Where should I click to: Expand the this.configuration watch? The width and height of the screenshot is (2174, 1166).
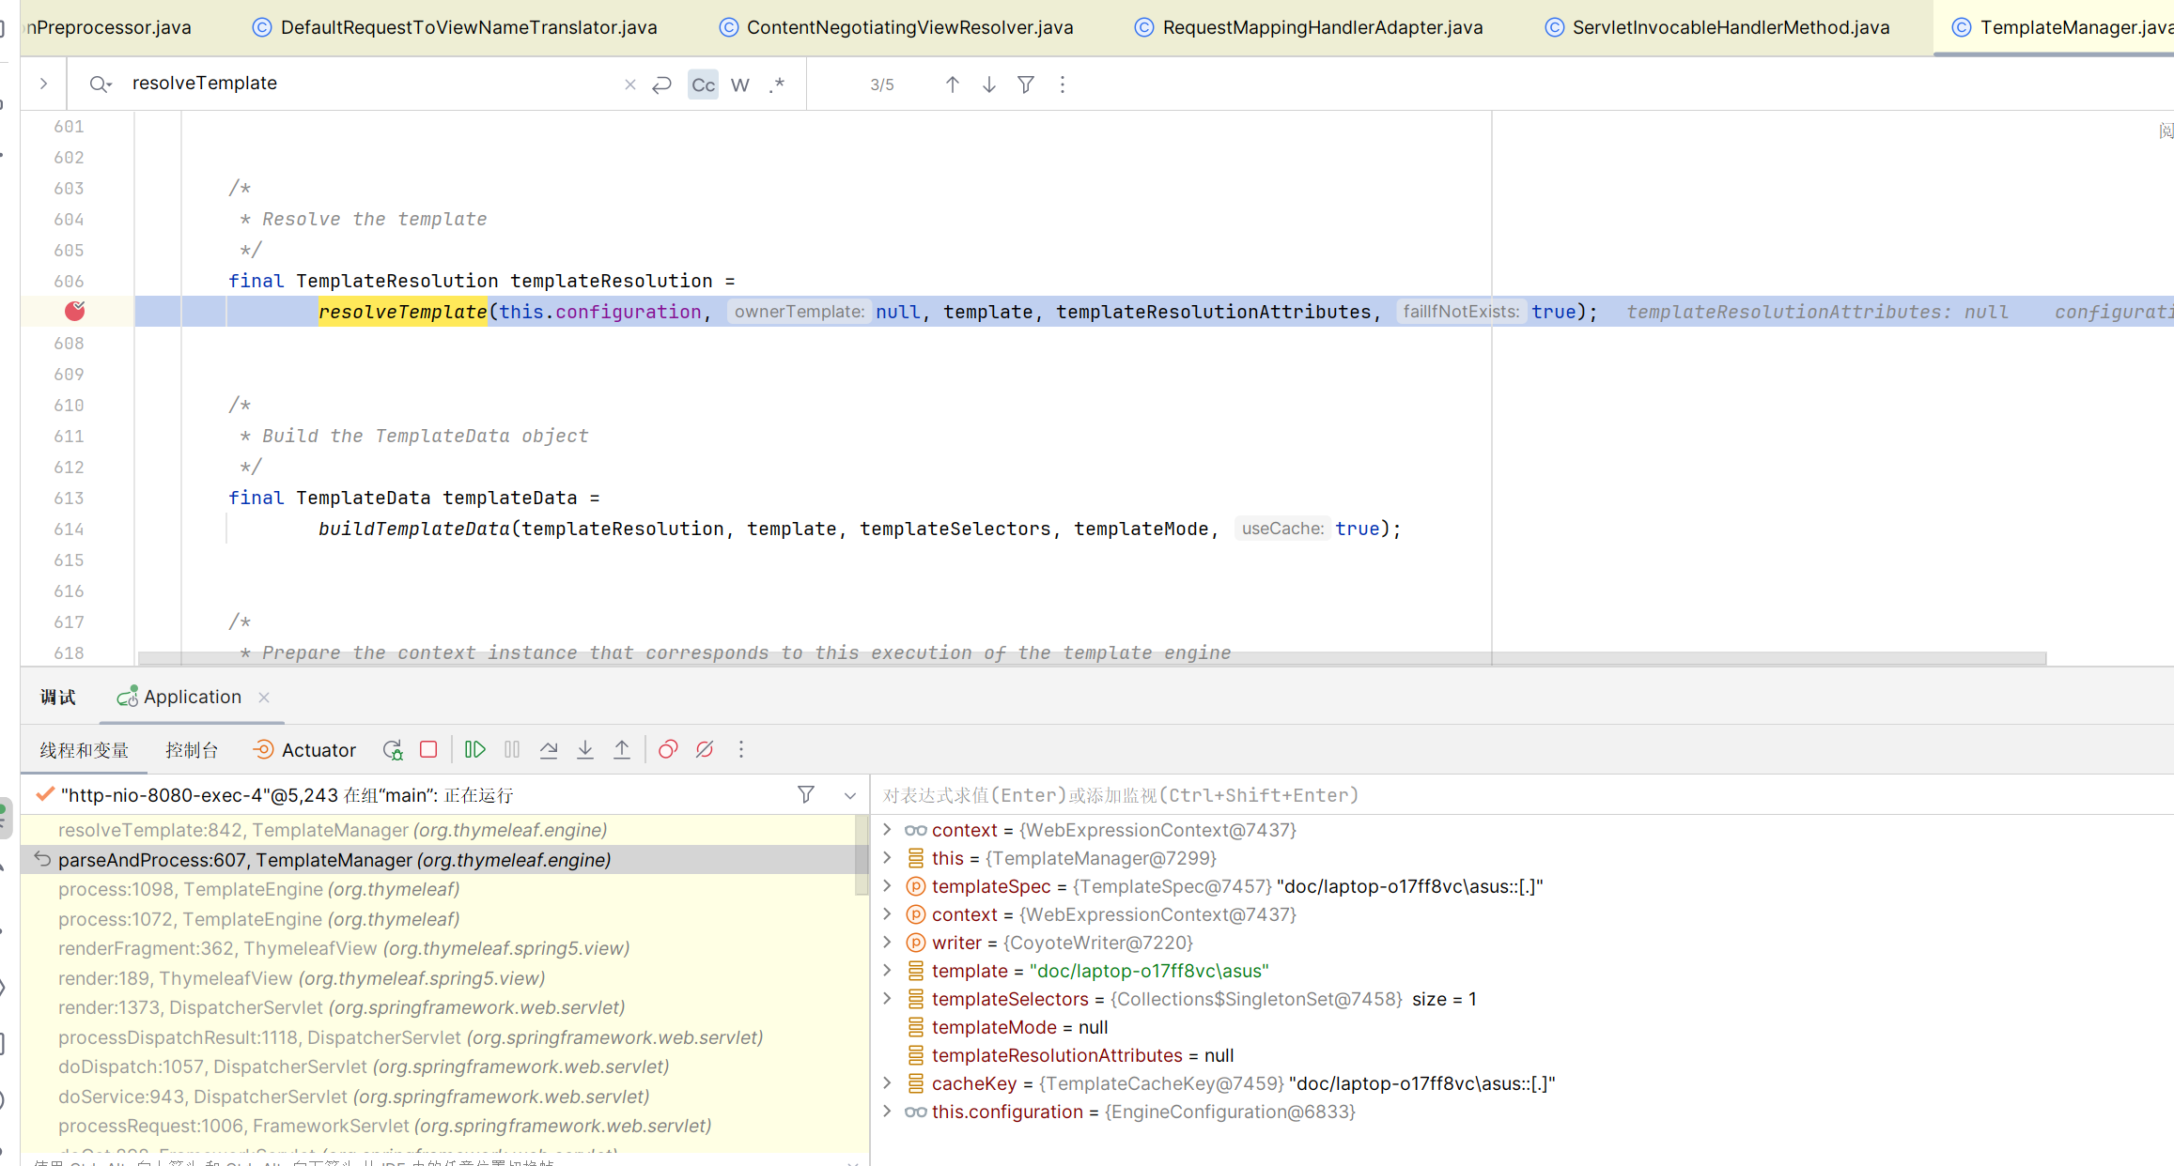(x=887, y=1112)
